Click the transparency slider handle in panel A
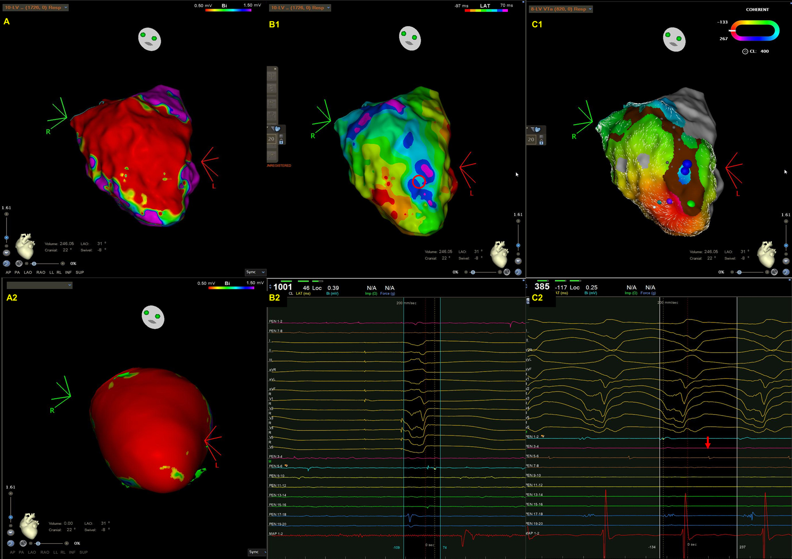 (34, 264)
